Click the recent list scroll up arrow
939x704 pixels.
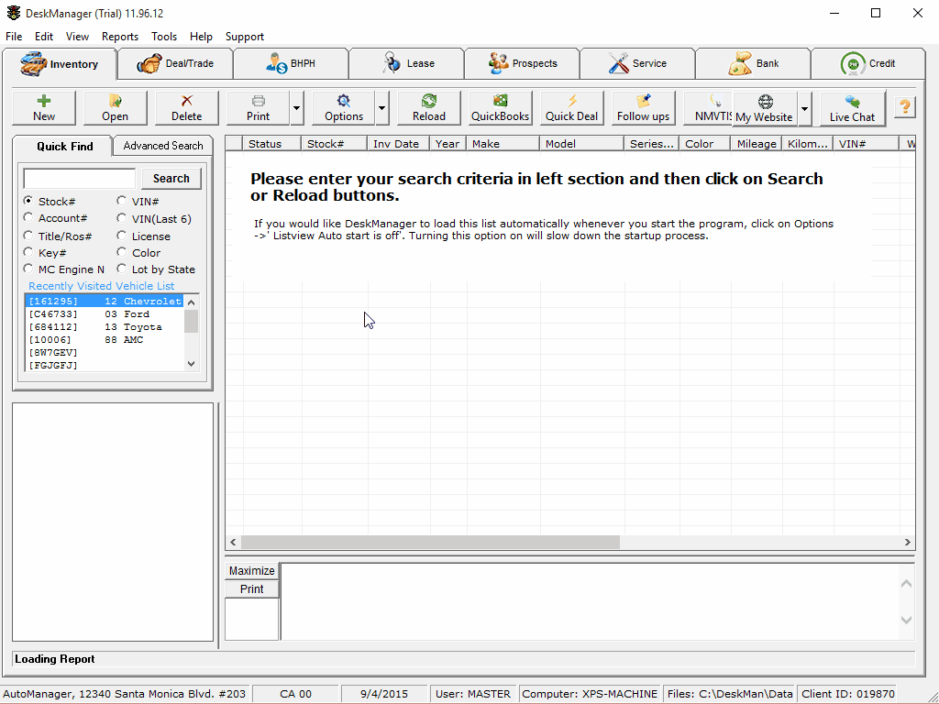[191, 302]
